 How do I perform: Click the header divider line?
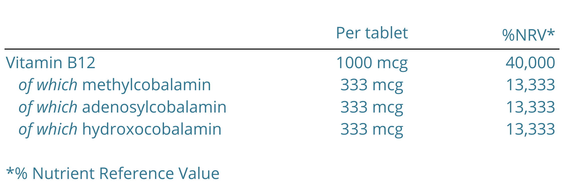(x=282, y=49)
